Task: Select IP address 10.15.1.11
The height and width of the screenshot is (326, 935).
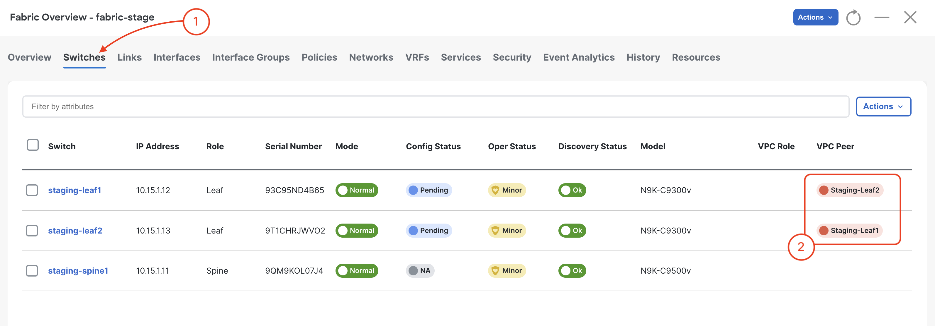Action: pos(153,271)
